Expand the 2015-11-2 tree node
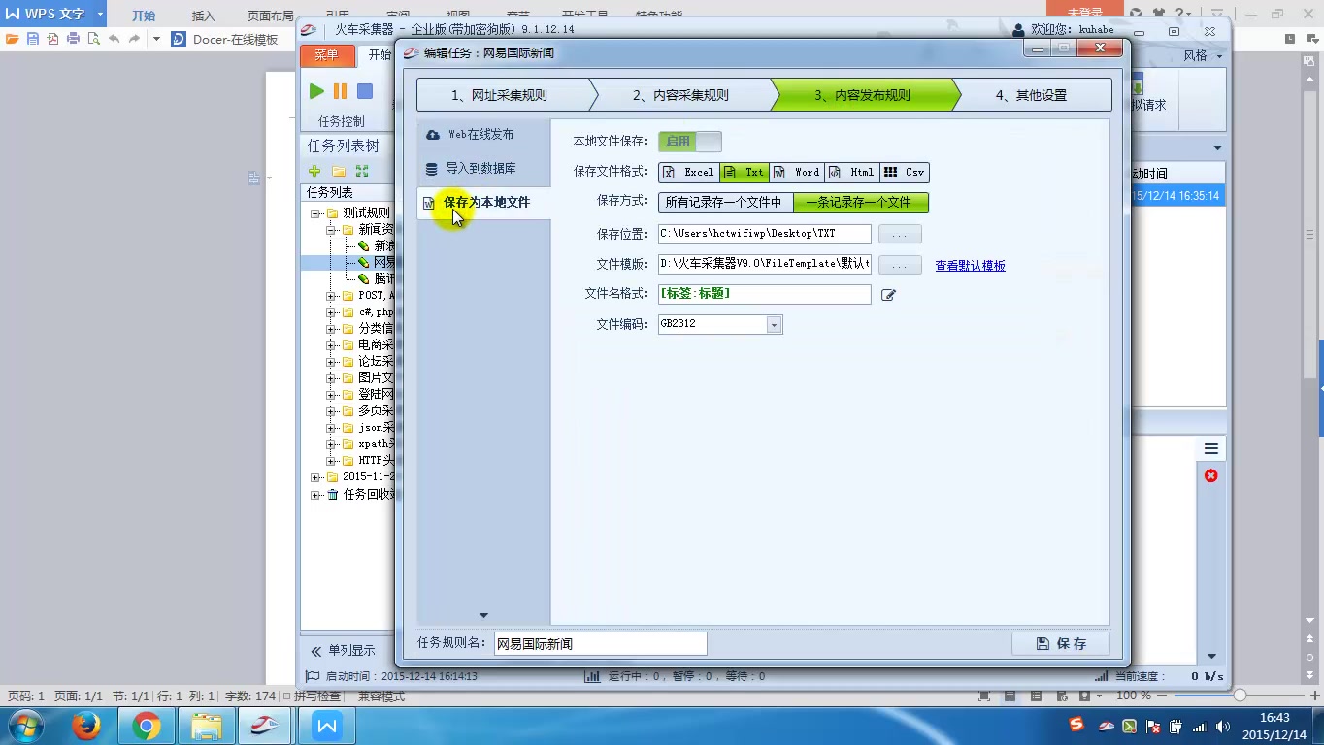The height and width of the screenshot is (745, 1324). coord(315,477)
